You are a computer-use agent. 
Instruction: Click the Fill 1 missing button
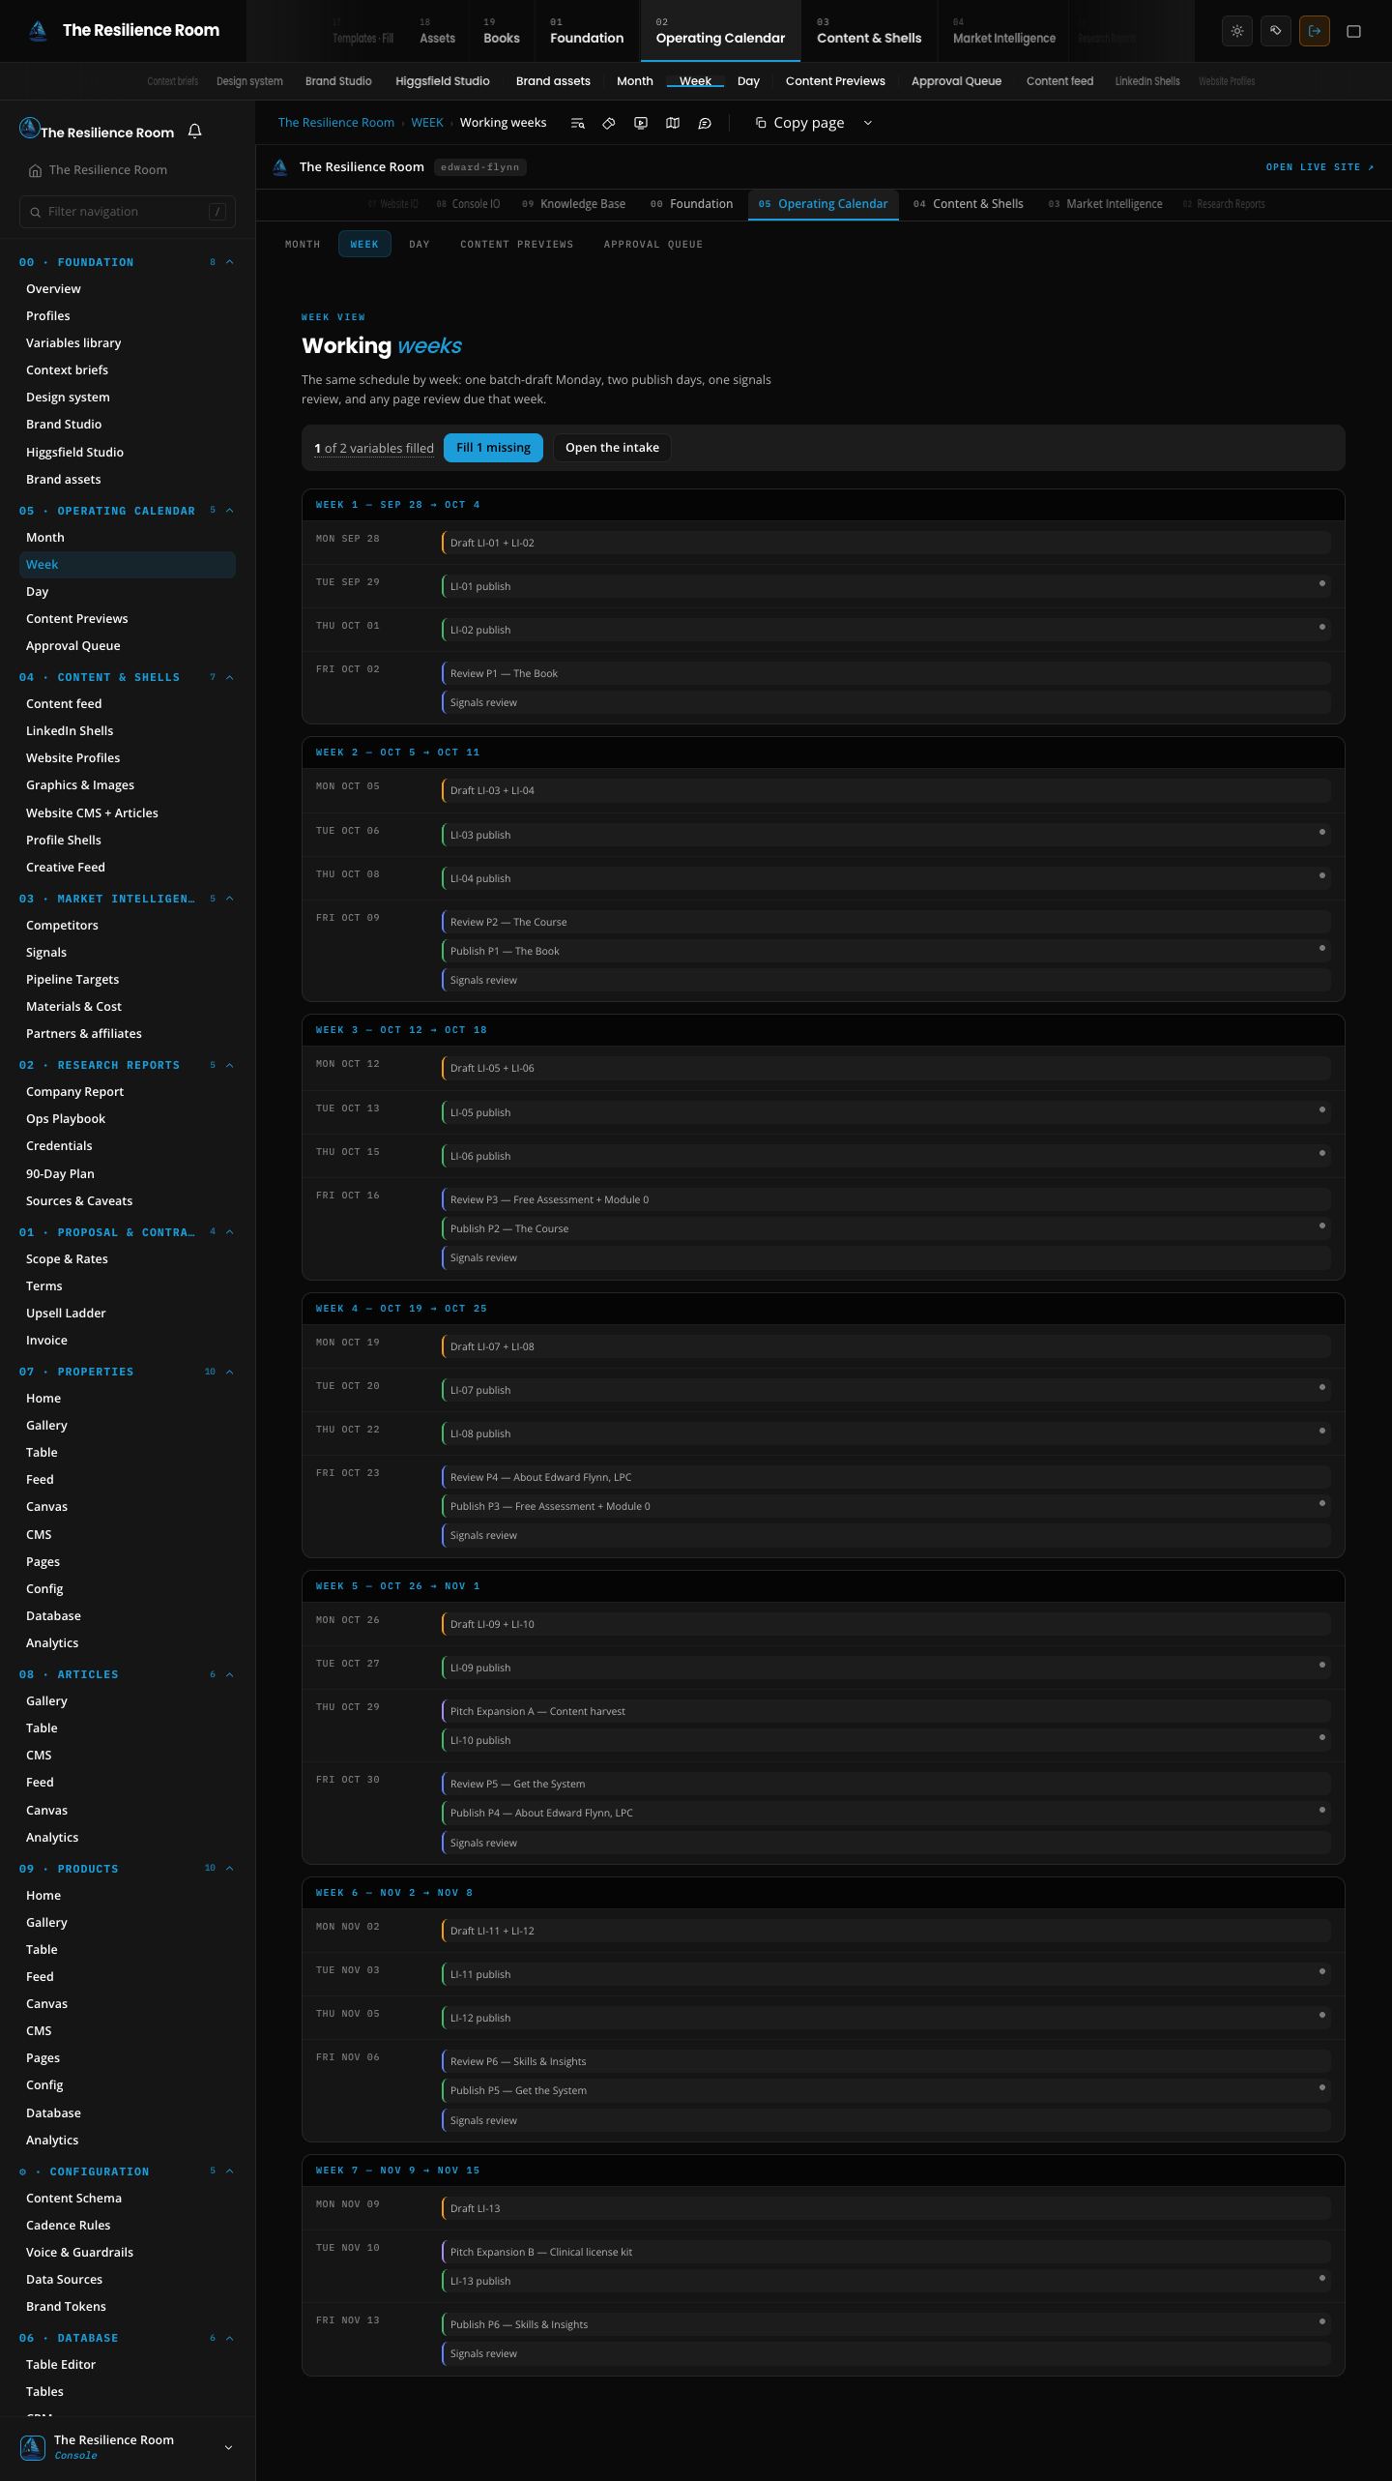click(x=493, y=448)
